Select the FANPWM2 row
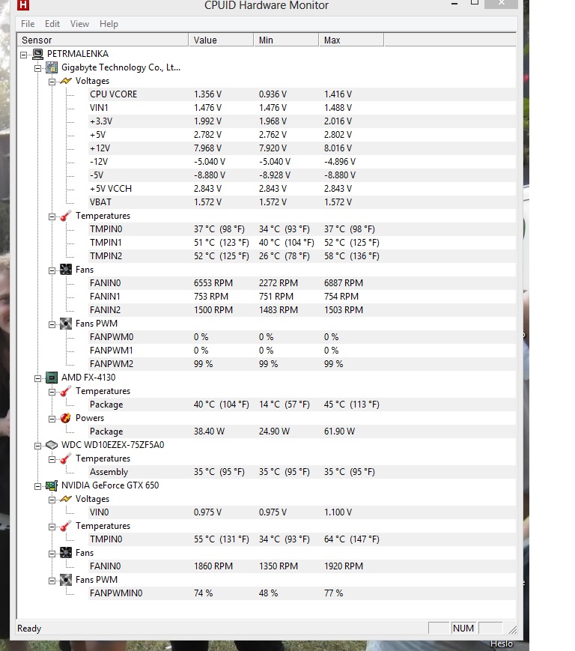 tap(302, 364)
